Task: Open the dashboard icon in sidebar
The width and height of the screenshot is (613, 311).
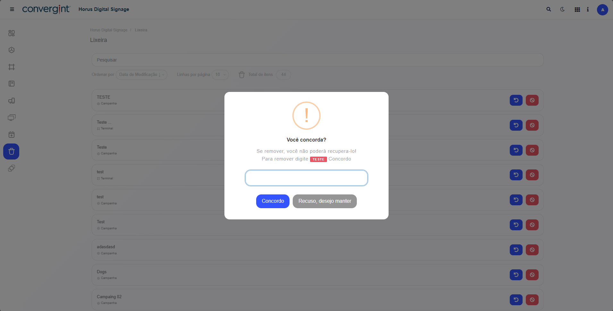Action: click(x=12, y=33)
